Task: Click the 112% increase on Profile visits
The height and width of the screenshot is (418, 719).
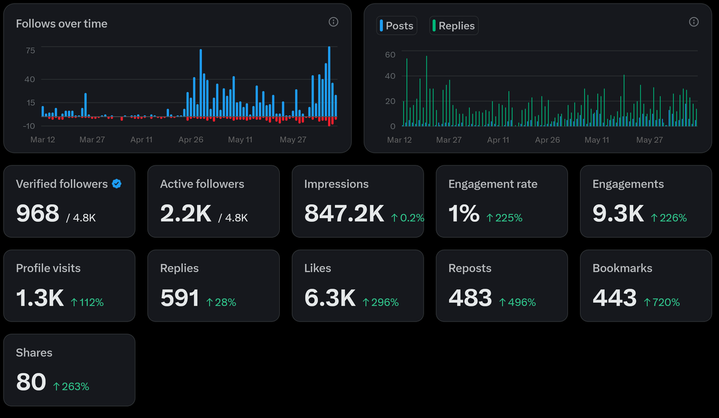Action: pyautogui.click(x=87, y=302)
